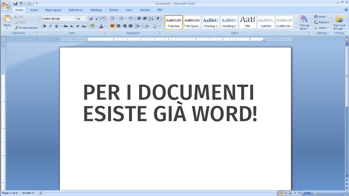Click Sign and Encrypt

pyautogui.click(x=339, y=23)
